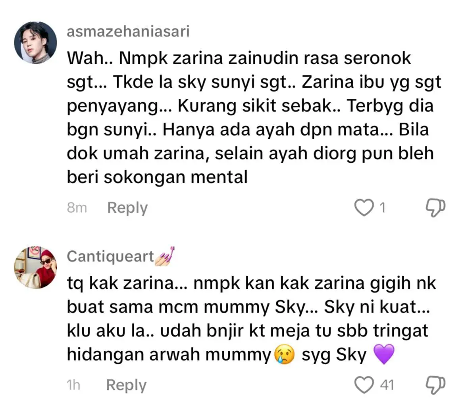Open the Cantiqueart username link
The height and width of the screenshot is (419, 464).
pos(110,257)
